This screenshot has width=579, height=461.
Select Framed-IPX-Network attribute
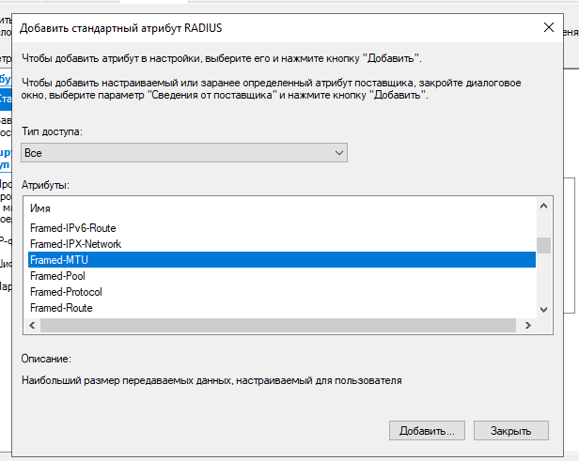pyautogui.click(x=75, y=244)
